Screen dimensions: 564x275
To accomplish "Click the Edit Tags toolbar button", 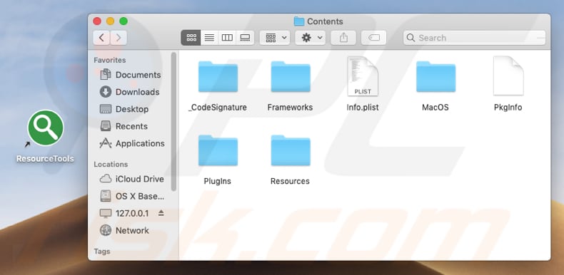I will pos(373,38).
